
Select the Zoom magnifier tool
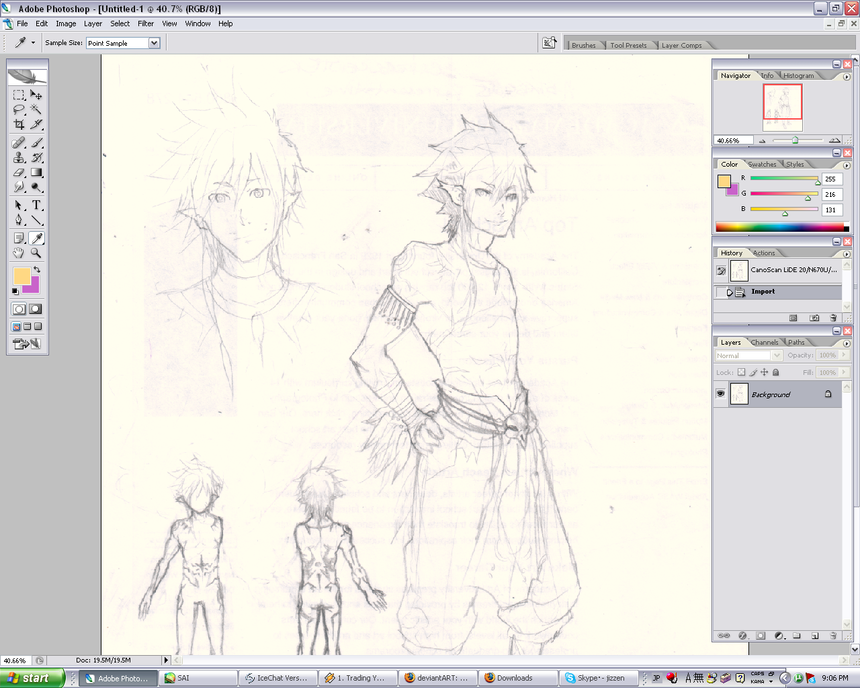[x=36, y=253]
